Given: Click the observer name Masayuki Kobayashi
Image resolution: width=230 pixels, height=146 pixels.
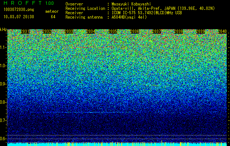Looking at the screenshot, I should pyautogui.click(x=131, y=4).
